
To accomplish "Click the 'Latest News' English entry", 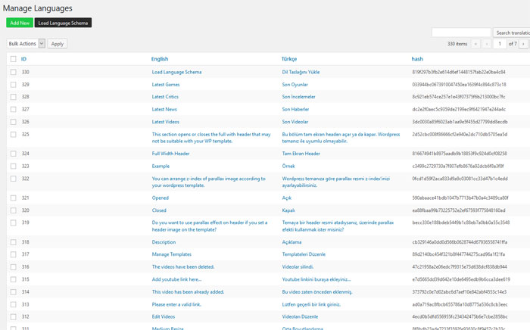I will click(x=164, y=109).
